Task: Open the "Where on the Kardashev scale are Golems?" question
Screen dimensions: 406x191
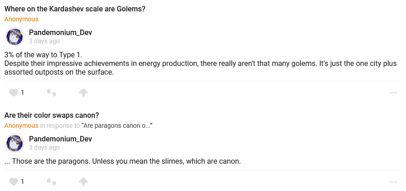Action: pyautogui.click(x=75, y=9)
